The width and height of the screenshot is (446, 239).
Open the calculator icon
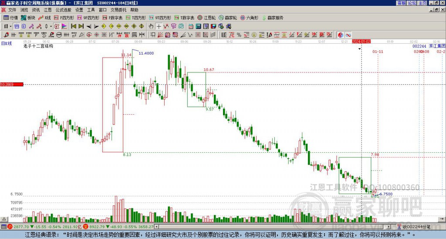198,26
